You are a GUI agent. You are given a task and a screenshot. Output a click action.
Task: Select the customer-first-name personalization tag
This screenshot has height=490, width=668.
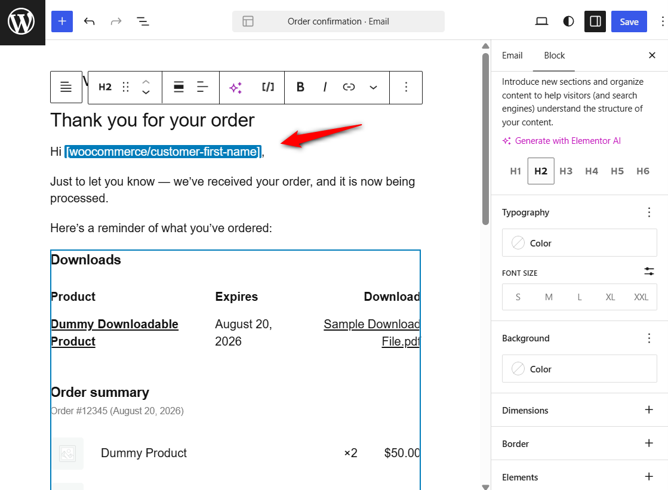(x=163, y=152)
